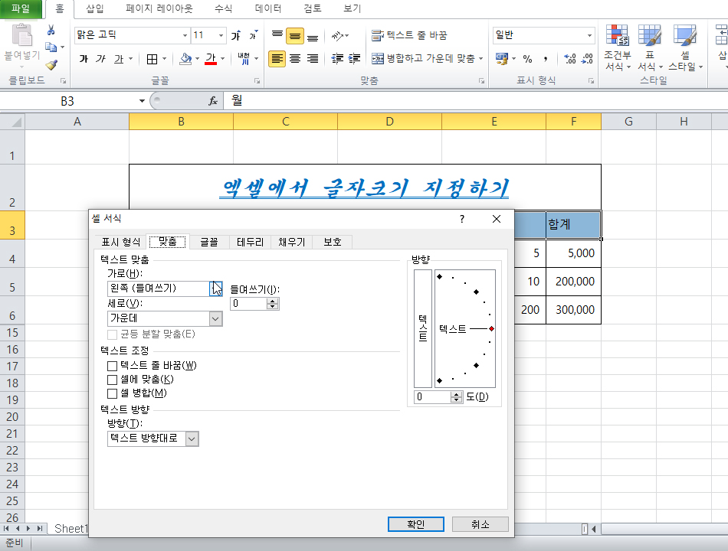Check 셀 병합(M) checkbox

112,394
